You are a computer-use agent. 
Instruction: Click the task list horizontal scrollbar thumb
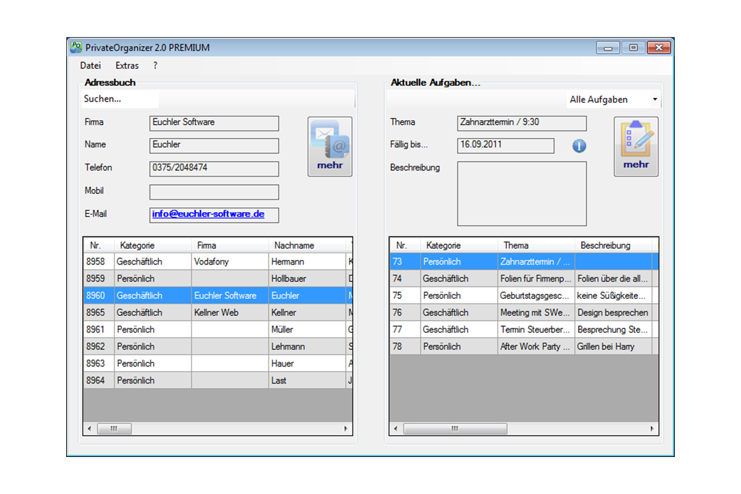pyautogui.click(x=455, y=429)
